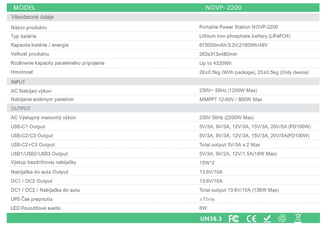Select the NOVP- 2200 header value
326x228 pixels.
(x=223, y=8)
